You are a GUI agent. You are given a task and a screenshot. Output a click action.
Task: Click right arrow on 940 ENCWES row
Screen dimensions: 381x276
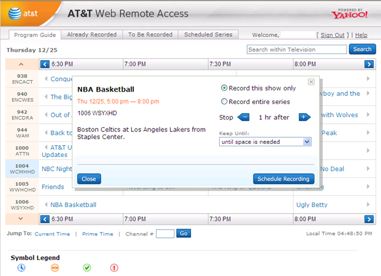click(x=368, y=93)
